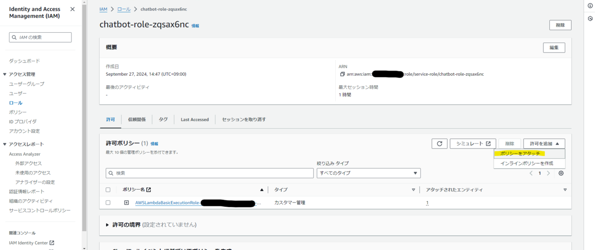The height and width of the screenshot is (250, 595).
Task: Switch to the 信頼関係 tab
Action: (137, 119)
